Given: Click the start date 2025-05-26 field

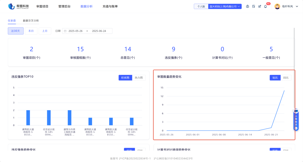Looking at the screenshot, I should pos(75,31).
